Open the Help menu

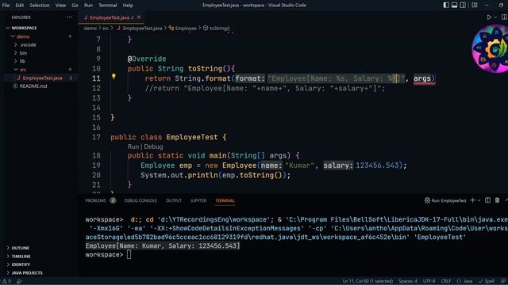[128, 6]
